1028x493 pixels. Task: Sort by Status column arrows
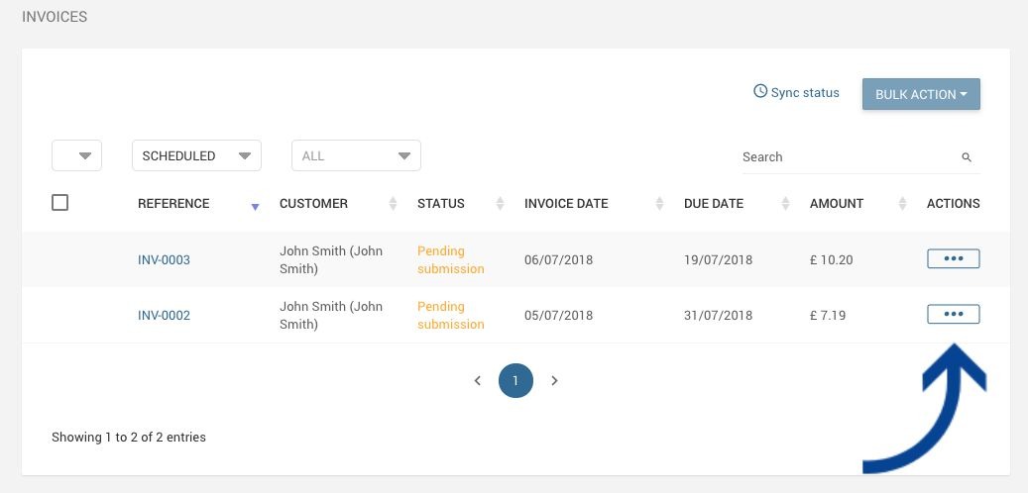(x=500, y=204)
